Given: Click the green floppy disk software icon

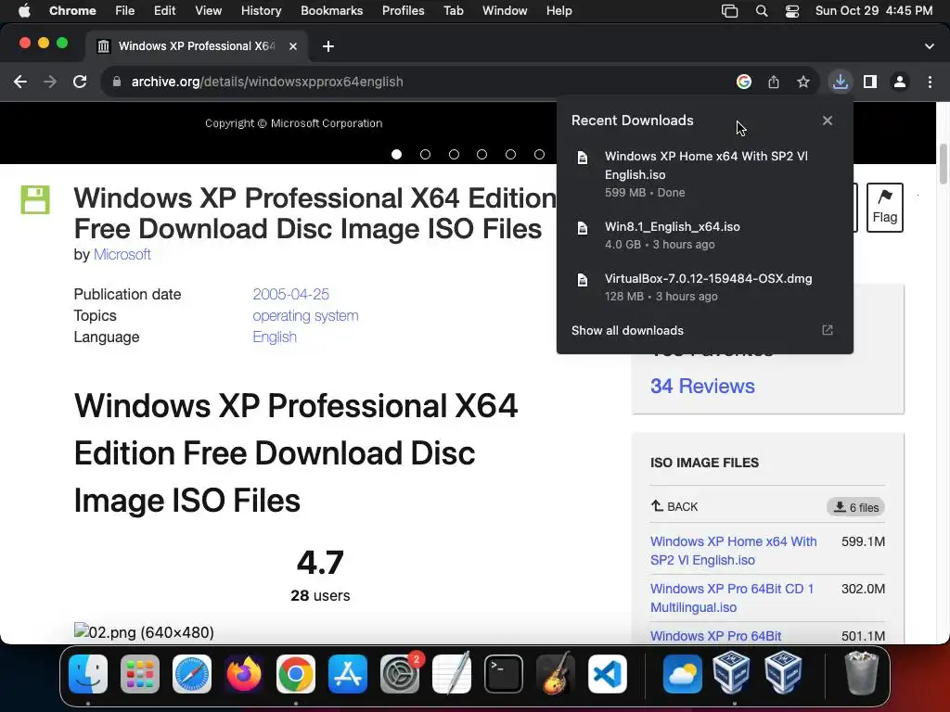Looking at the screenshot, I should (35, 200).
